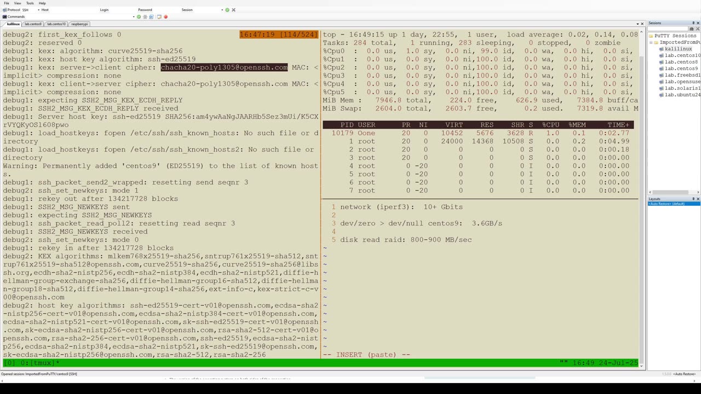
Task: Click the Sessions scrollbar right arrow
Action: pos(698,192)
